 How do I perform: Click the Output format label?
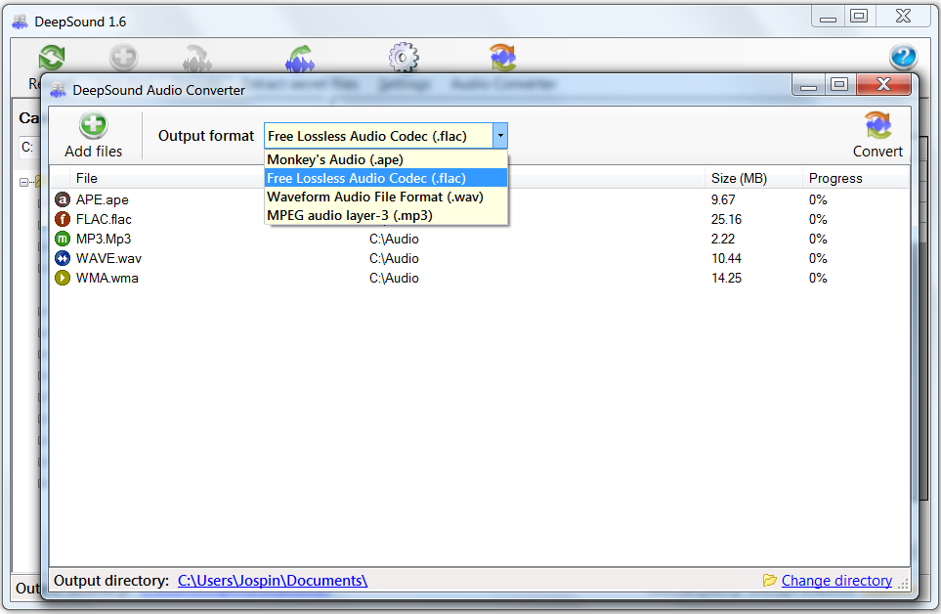point(206,136)
